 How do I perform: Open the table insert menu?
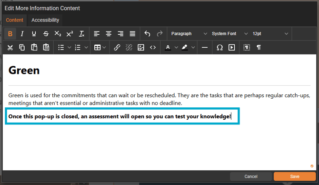click(x=100, y=48)
